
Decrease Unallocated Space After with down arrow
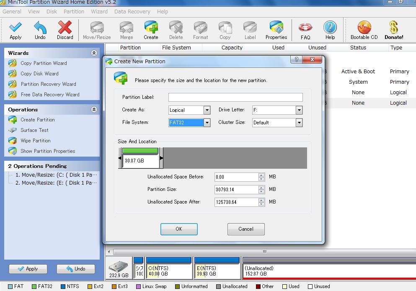coord(261,204)
